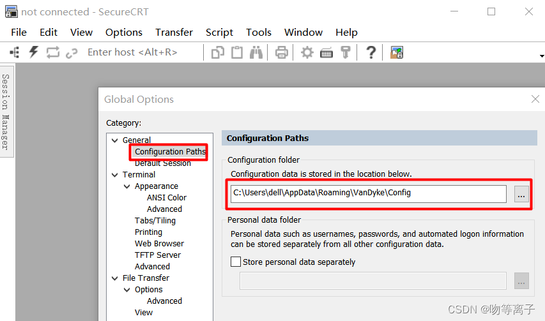The image size is (545, 321).
Task: Click the Help question mark icon
Action: pos(371,52)
